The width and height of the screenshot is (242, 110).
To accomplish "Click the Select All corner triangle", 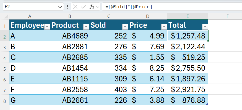I will click(6, 16).
